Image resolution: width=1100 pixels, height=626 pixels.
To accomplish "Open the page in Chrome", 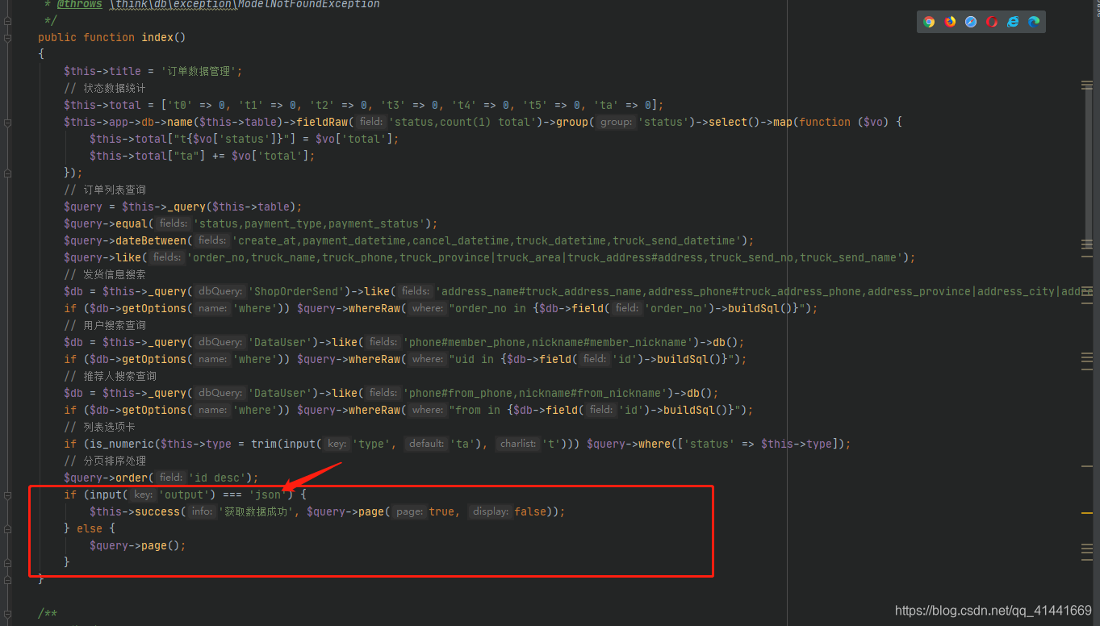I will (928, 22).
